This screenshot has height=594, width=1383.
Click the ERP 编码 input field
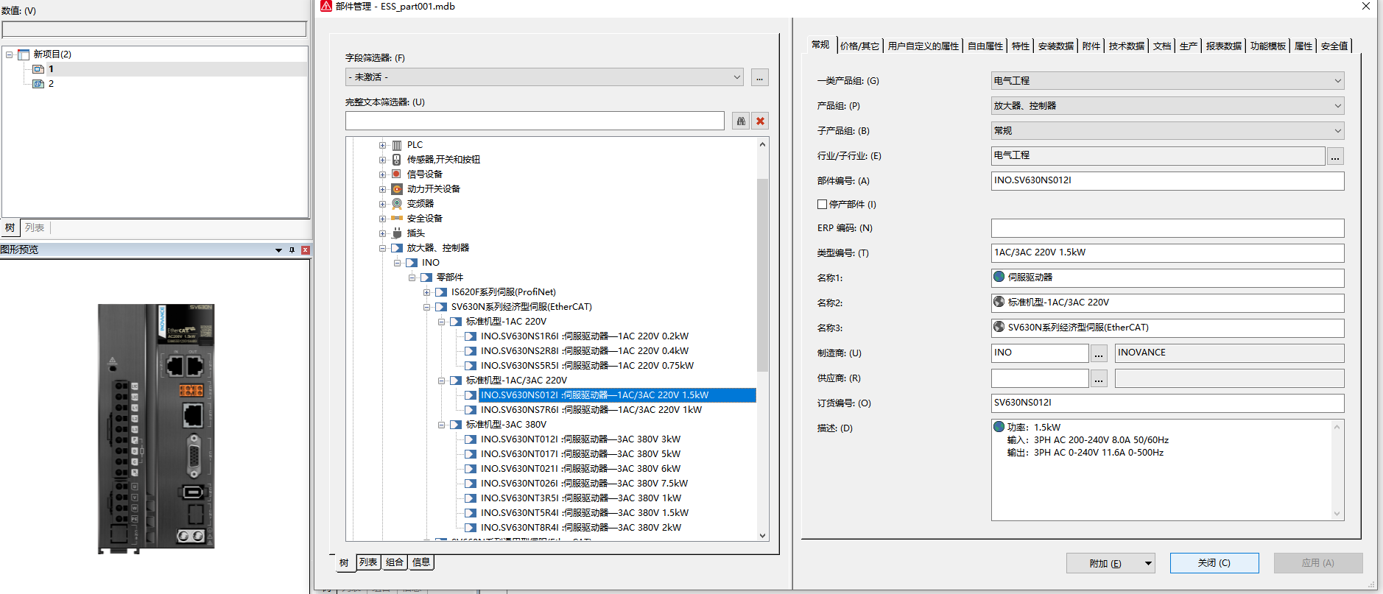point(1166,228)
